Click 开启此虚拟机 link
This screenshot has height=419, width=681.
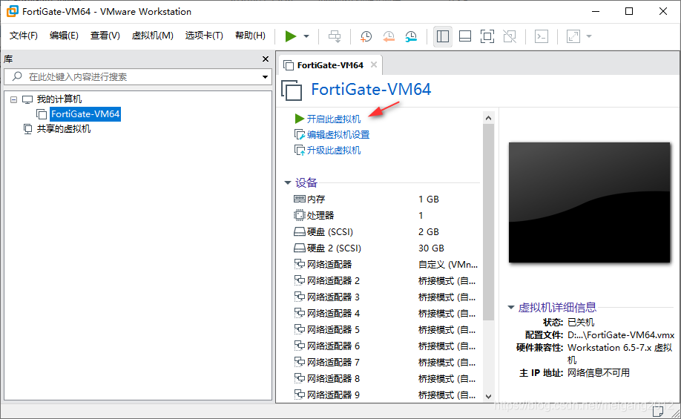pos(334,119)
